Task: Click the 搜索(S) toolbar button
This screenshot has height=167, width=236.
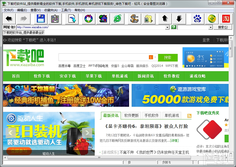Action: point(223,27)
